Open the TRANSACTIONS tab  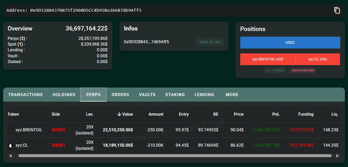click(x=26, y=95)
